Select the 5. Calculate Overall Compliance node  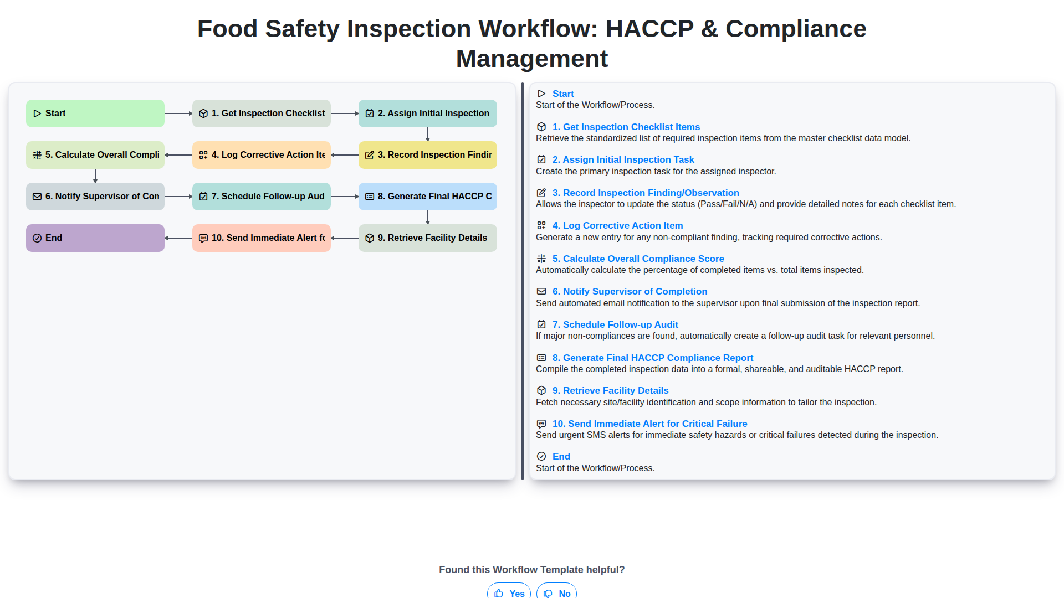point(95,155)
